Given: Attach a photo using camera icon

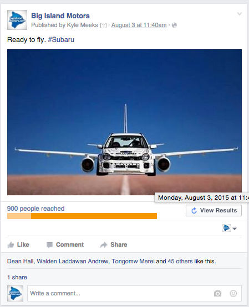Looking at the screenshot, I should coord(217,293).
